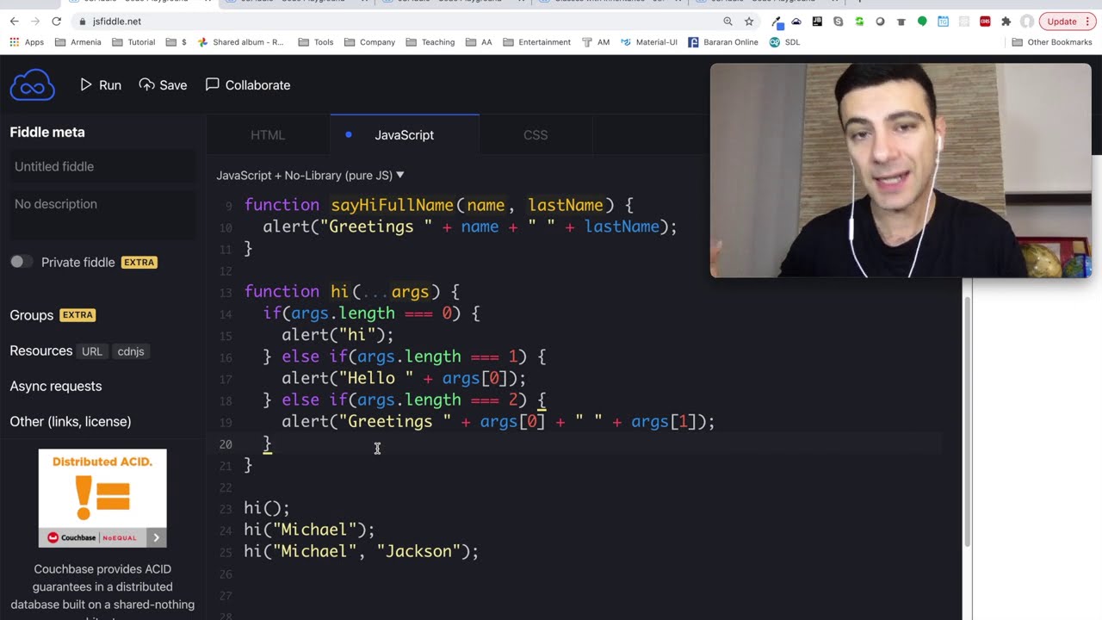Click the webcam video overlay
The width and height of the screenshot is (1102, 620).
click(901, 170)
